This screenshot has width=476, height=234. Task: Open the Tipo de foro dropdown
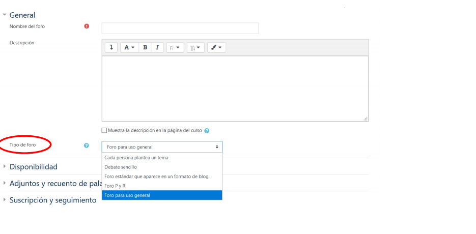click(162, 147)
